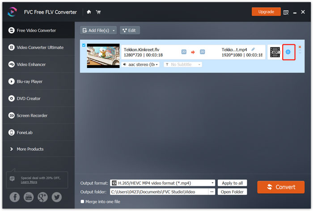
Task: Click the MP4 film format icon
Action: (x=275, y=52)
